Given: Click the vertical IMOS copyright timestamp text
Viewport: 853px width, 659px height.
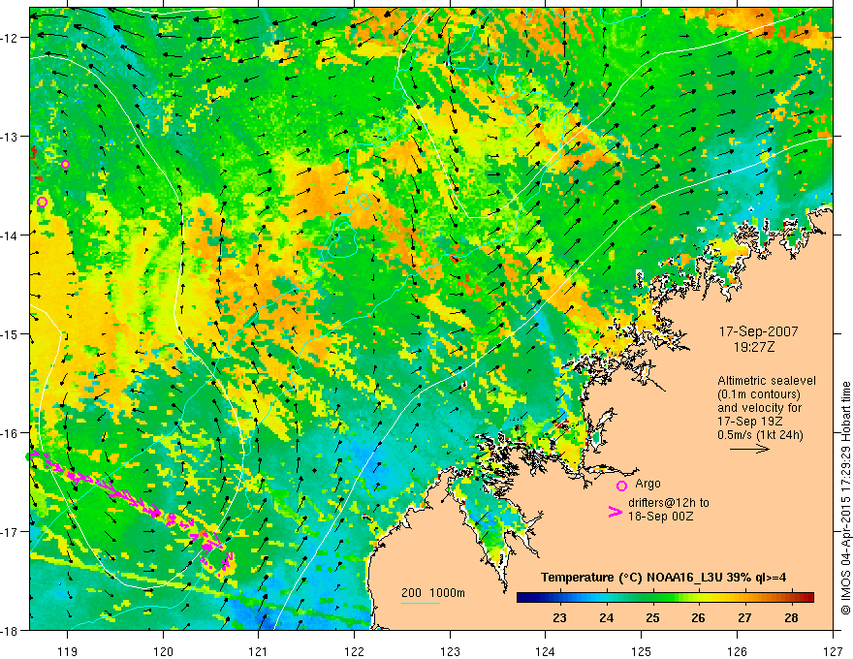Looking at the screenshot, I should [845, 497].
